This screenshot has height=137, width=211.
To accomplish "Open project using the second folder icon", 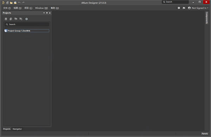I will (x=15, y=3).
